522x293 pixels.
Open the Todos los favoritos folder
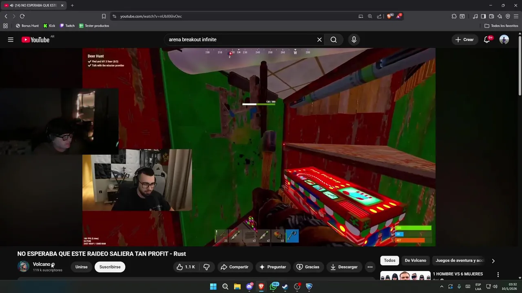501,26
